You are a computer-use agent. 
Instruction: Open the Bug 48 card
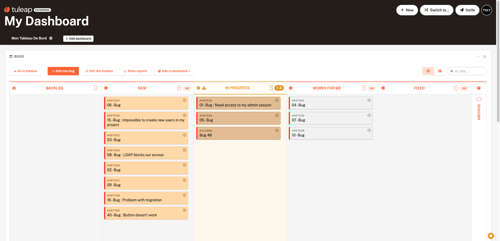(239, 133)
